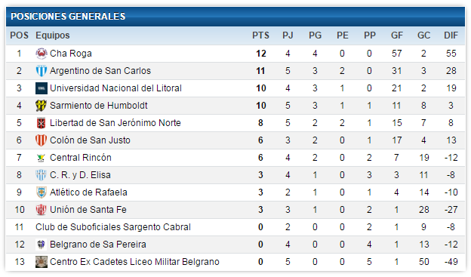Open the Cha Roga team name link
The width and height of the screenshot is (471, 277).
71,54
